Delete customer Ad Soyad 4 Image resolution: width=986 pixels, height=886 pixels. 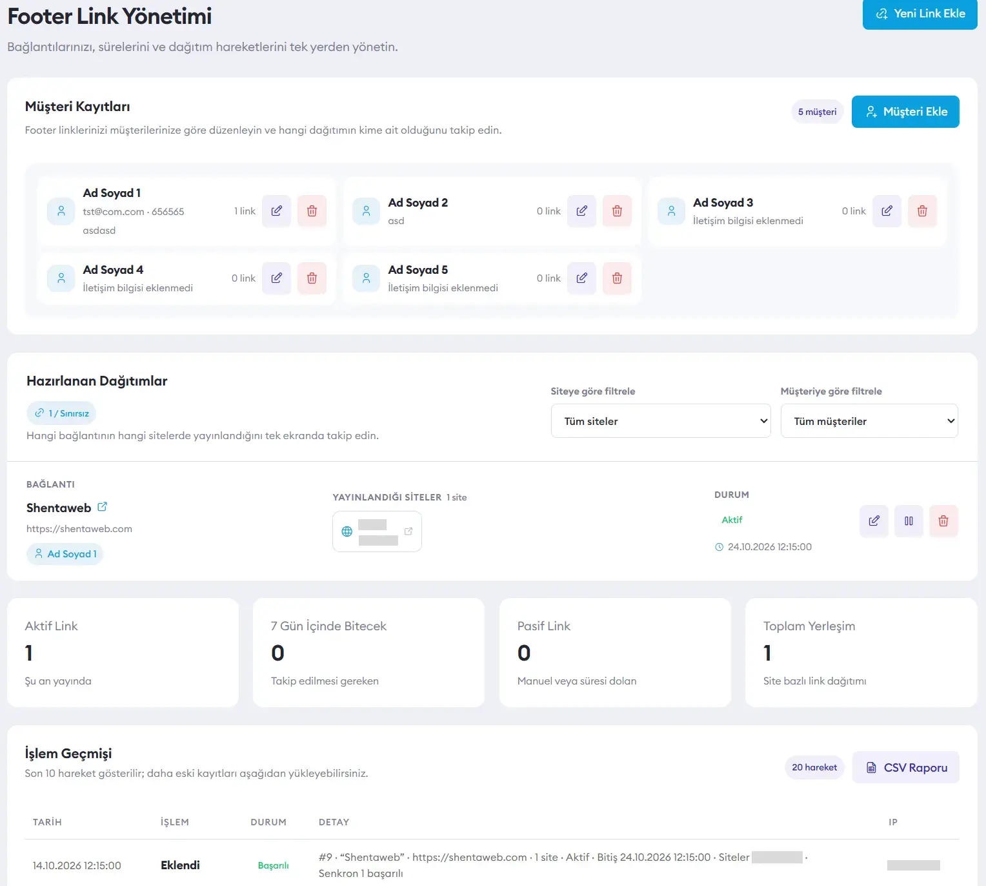point(312,278)
